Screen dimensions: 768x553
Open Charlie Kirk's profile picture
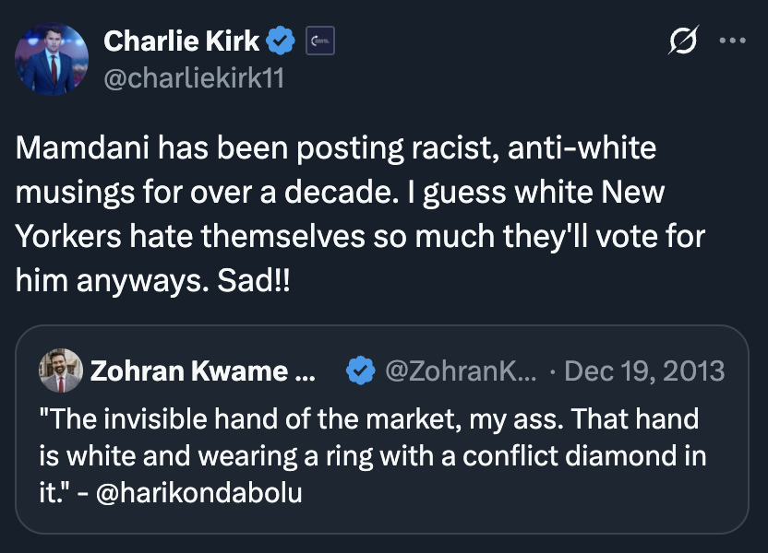52,59
